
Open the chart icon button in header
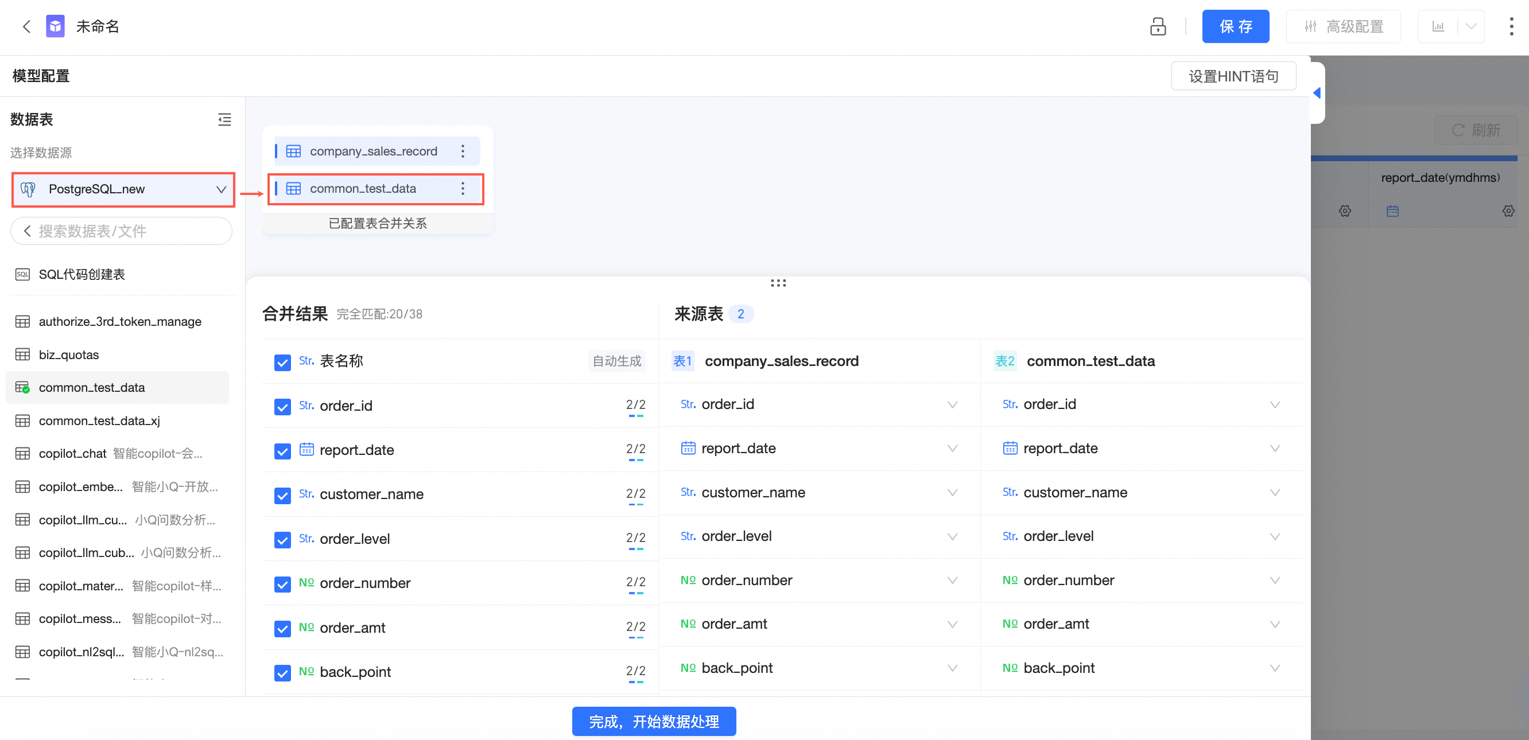pyautogui.click(x=1438, y=27)
